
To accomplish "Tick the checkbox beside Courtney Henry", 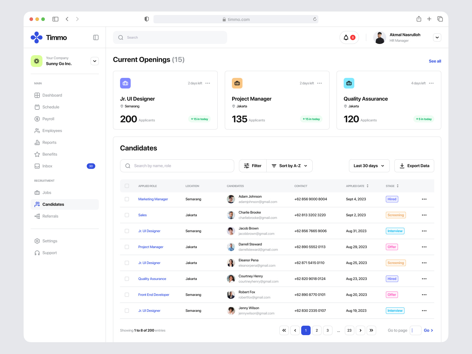I will (x=127, y=279).
